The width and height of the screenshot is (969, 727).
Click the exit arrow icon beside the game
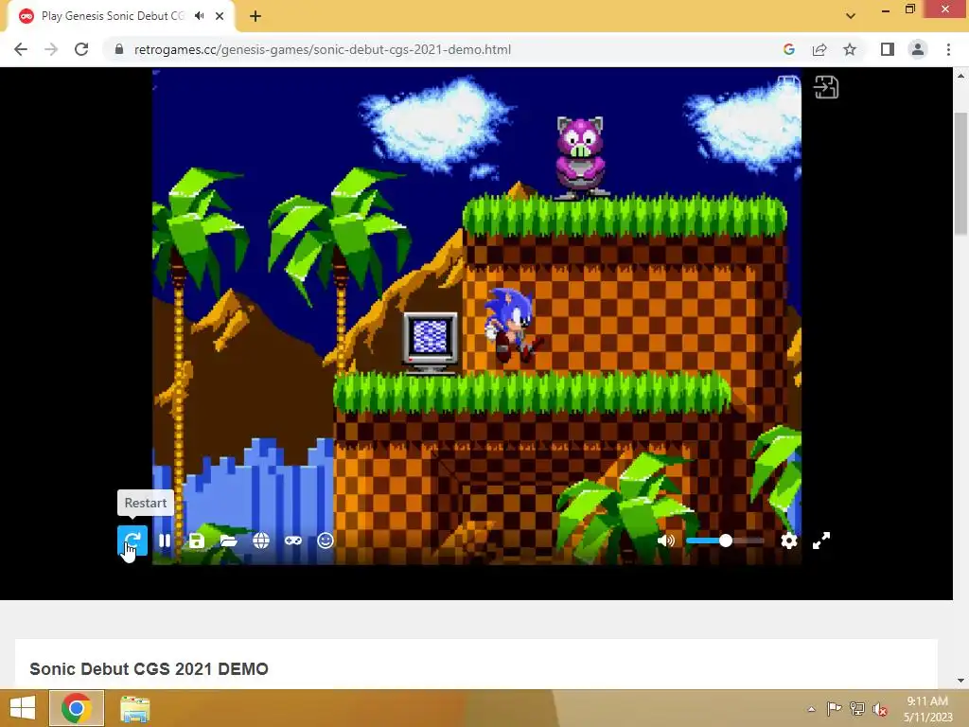click(826, 87)
